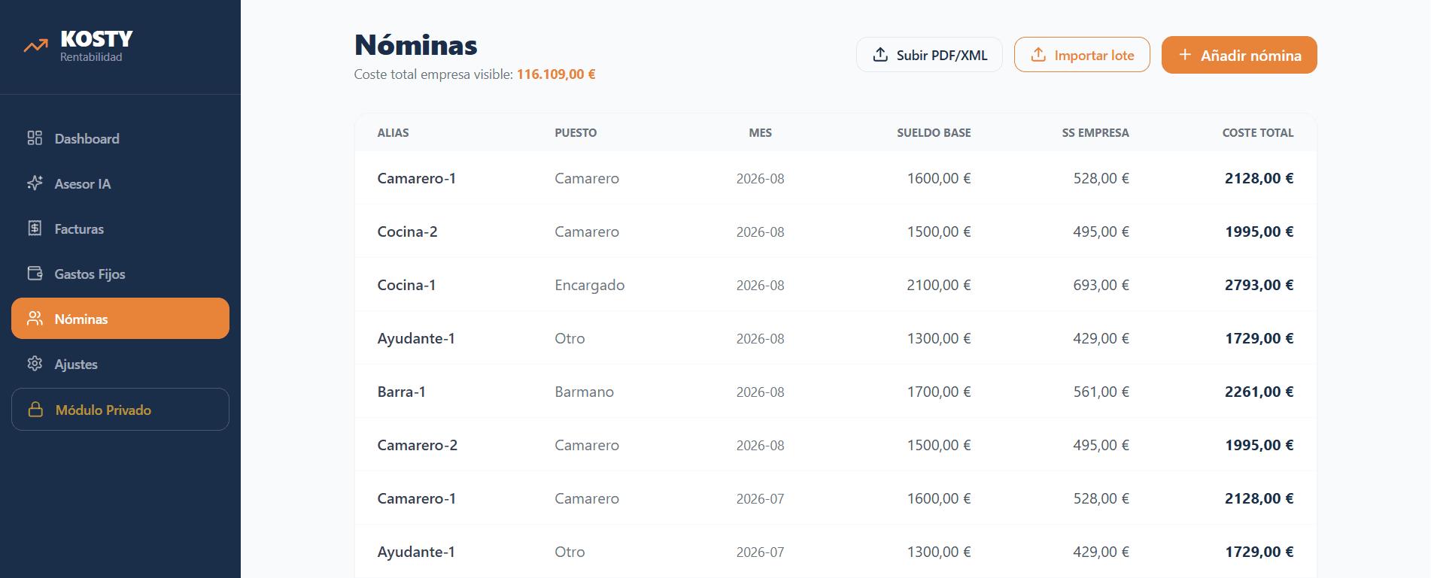The height and width of the screenshot is (578, 1431).
Task: Open the Barra-1 payroll row
Action: click(836, 392)
